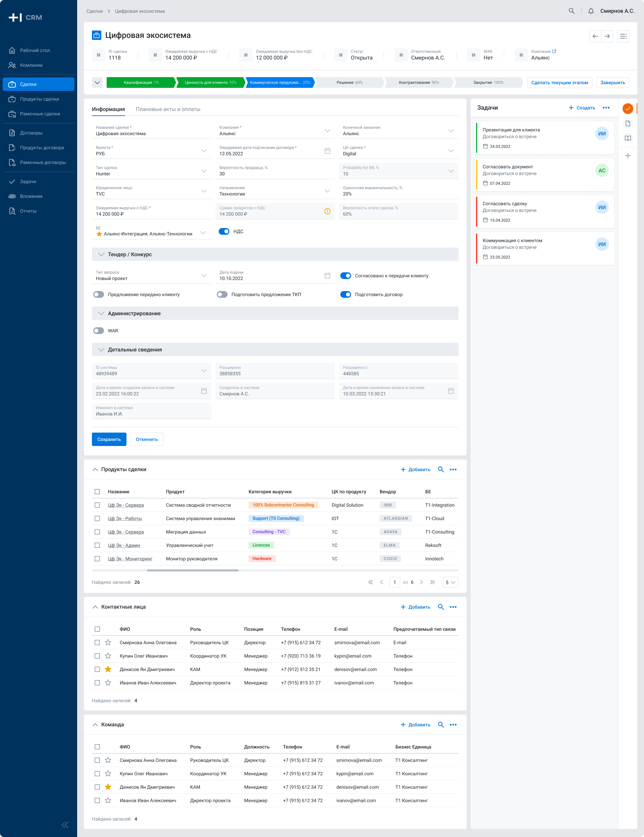
Task: Open Цф Эк - Мониторинг product link
Action: coord(130,559)
